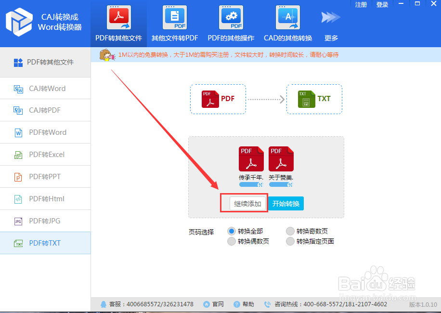Click the PDF转Excel sidebar icon
441x313 pixels.
click(x=18, y=155)
